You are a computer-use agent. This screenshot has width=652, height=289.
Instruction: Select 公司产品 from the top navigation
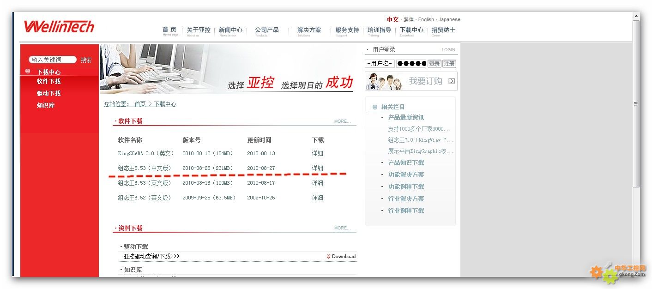tap(267, 30)
